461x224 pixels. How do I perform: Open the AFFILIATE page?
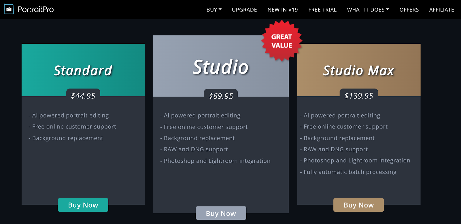pyautogui.click(x=442, y=10)
